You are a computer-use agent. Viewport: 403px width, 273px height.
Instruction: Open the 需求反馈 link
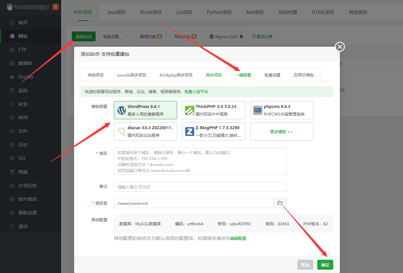click(x=262, y=37)
